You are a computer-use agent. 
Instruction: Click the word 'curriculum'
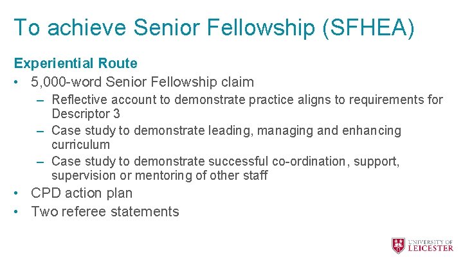coord(80,144)
